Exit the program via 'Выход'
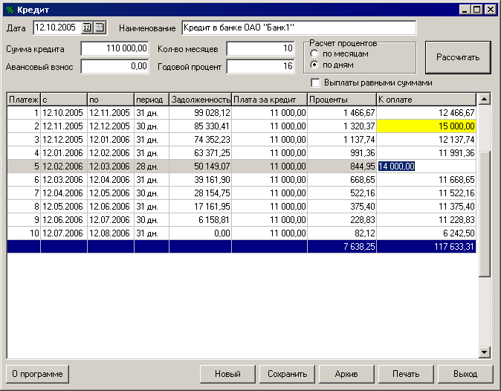 (468, 374)
